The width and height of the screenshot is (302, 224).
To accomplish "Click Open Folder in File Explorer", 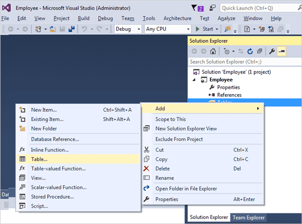I will click(186, 189).
